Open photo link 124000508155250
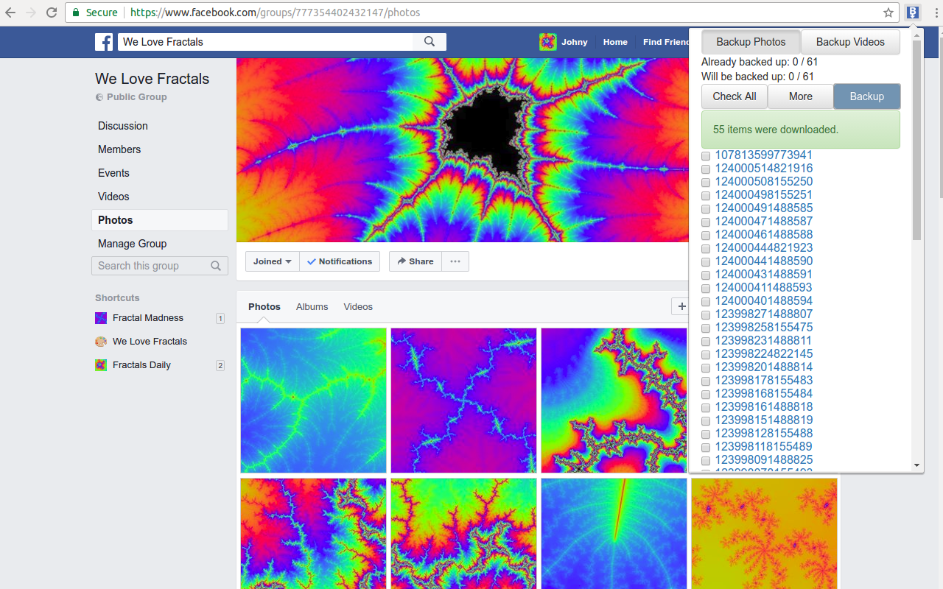Image resolution: width=943 pixels, height=589 pixels. 764,182
